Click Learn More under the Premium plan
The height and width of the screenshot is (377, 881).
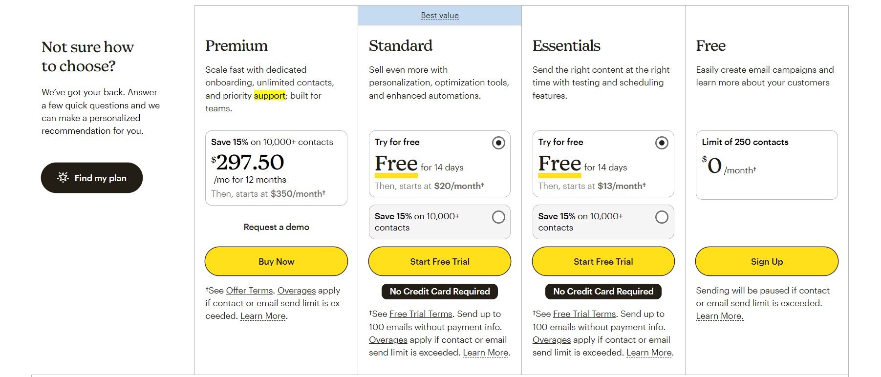(263, 316)
